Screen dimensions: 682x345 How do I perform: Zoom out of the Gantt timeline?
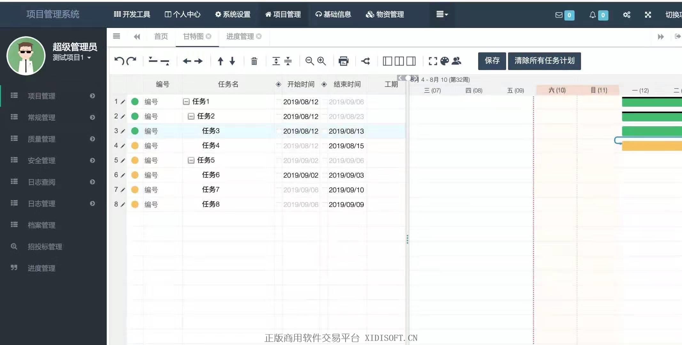(x=309, y=61)
